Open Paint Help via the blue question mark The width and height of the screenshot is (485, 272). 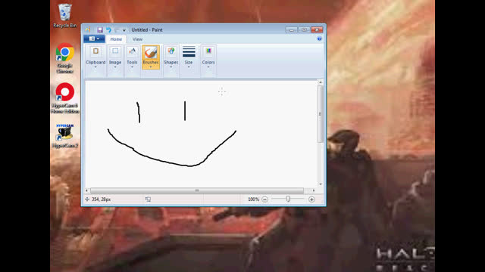click(x=319, y=39)
